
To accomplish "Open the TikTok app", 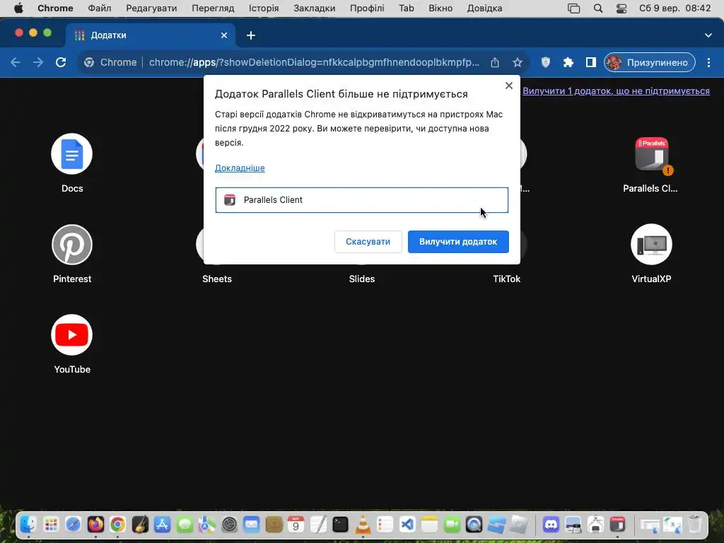I will click(506, 279).
